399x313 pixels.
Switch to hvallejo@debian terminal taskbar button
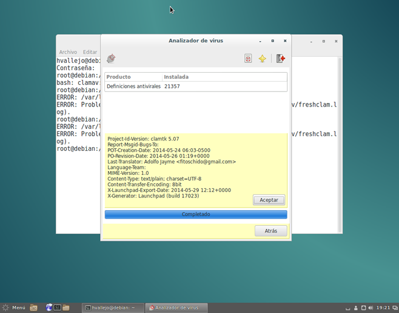[x=113, y=308]
